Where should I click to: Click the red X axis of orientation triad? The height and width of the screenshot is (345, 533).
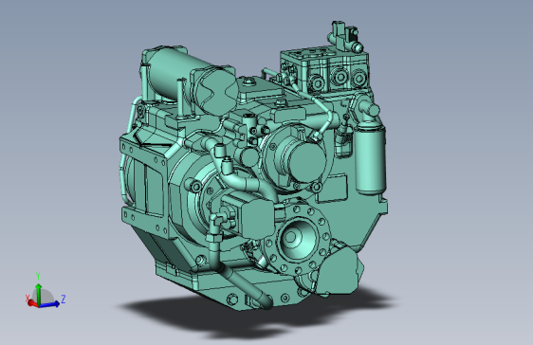click(x=32, y=303)
